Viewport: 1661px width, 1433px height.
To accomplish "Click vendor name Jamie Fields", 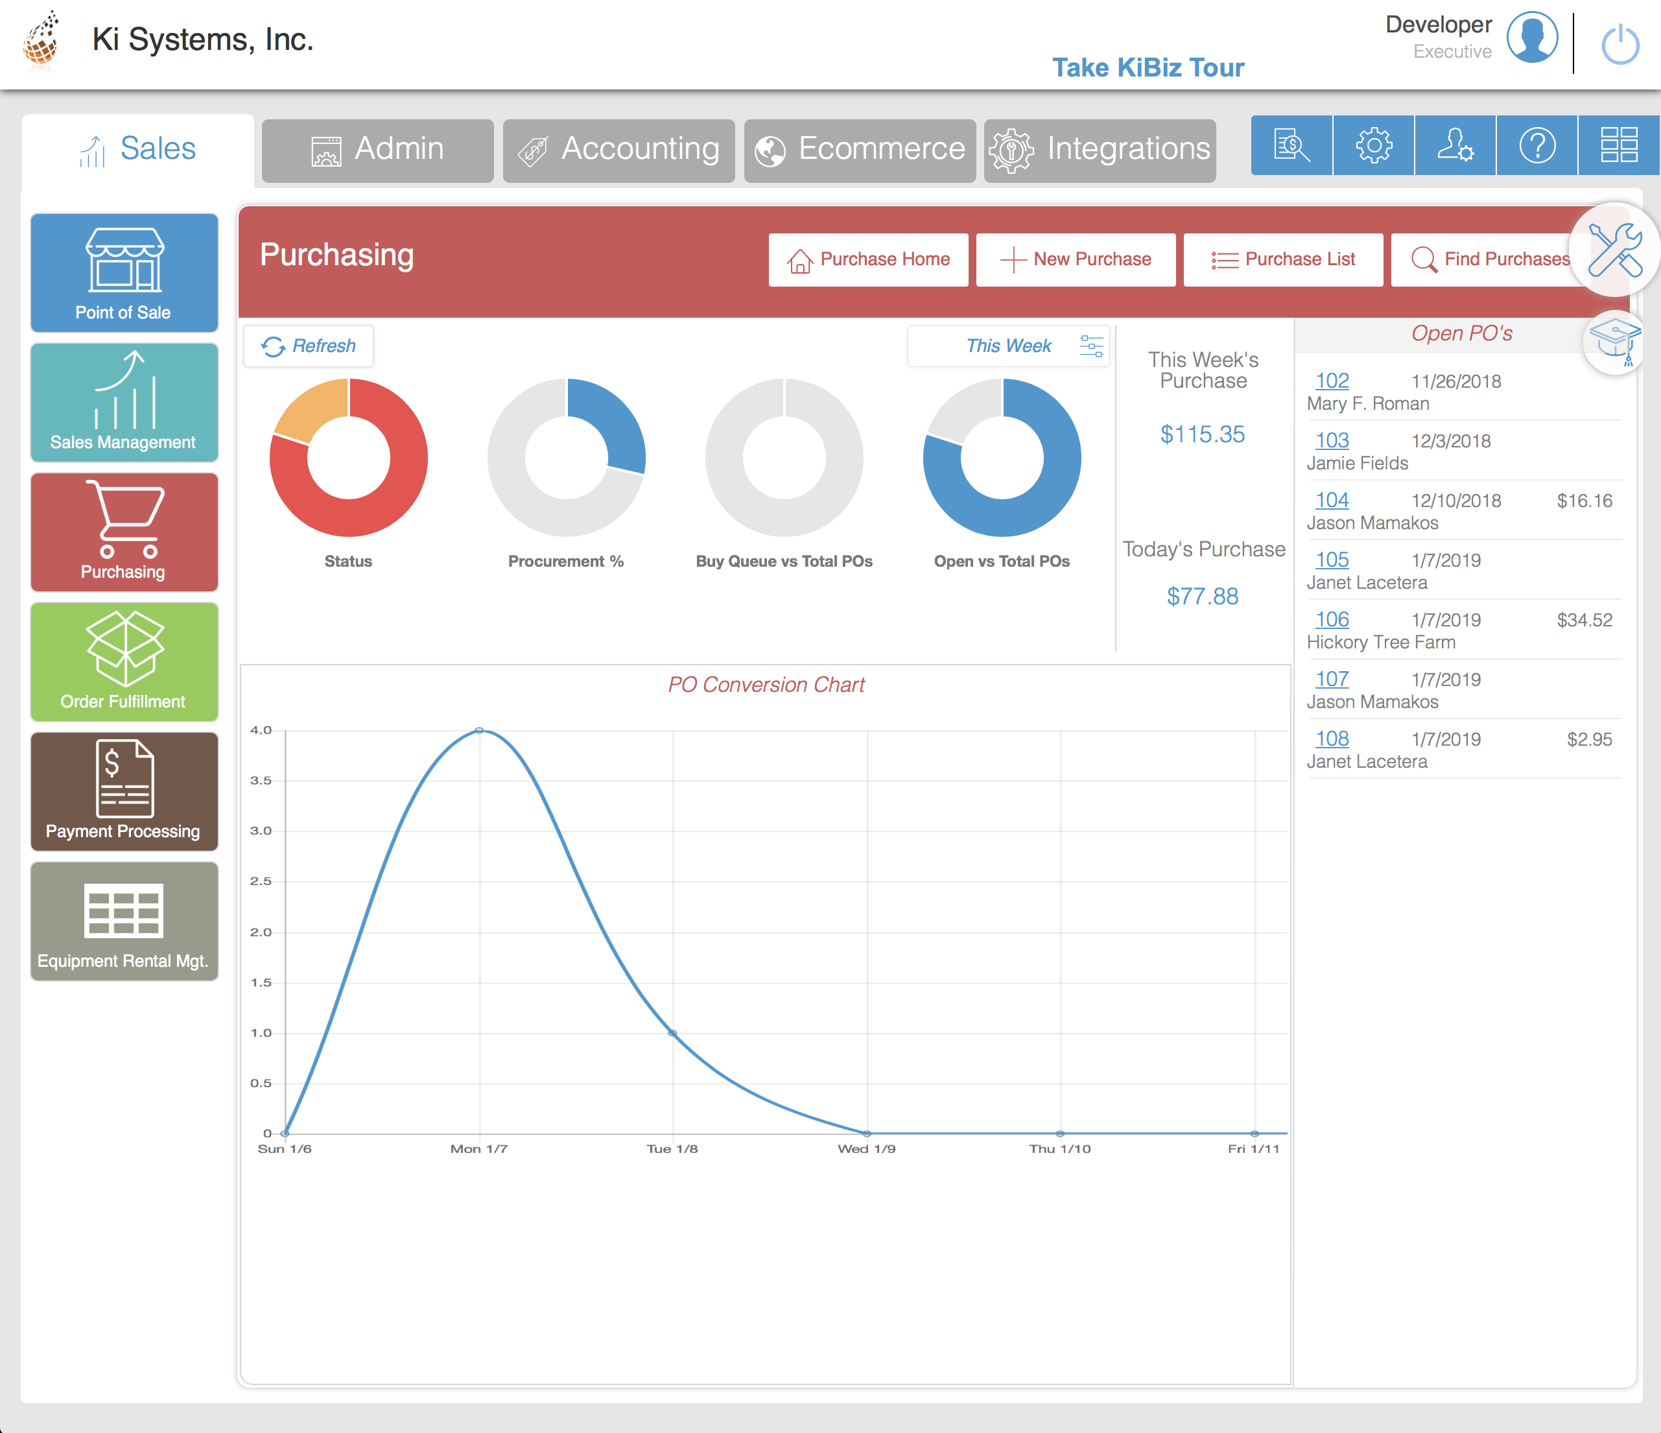I will click(x=1357, y=464).
